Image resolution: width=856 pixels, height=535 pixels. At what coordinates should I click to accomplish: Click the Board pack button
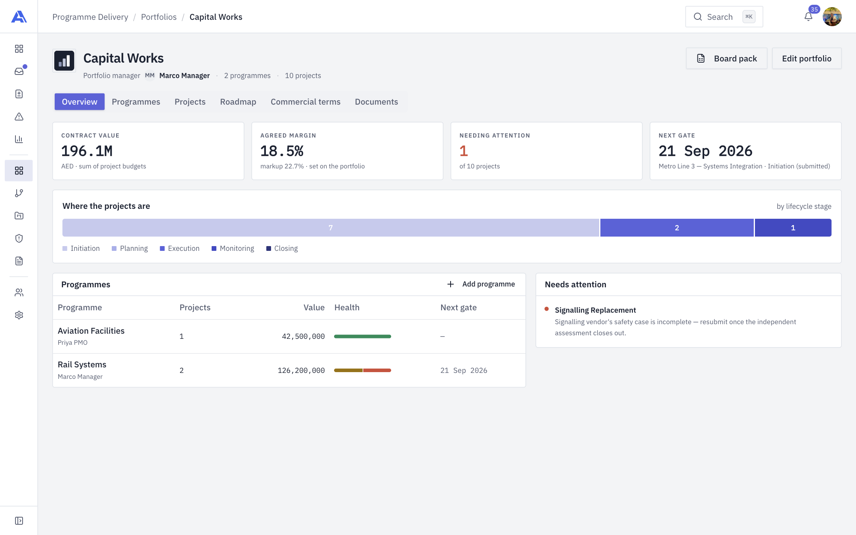point(726,59)
